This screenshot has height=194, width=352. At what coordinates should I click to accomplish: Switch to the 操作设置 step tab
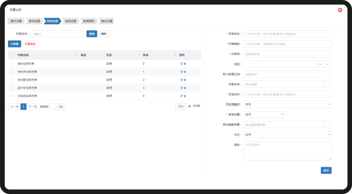[x=16, y=21]
